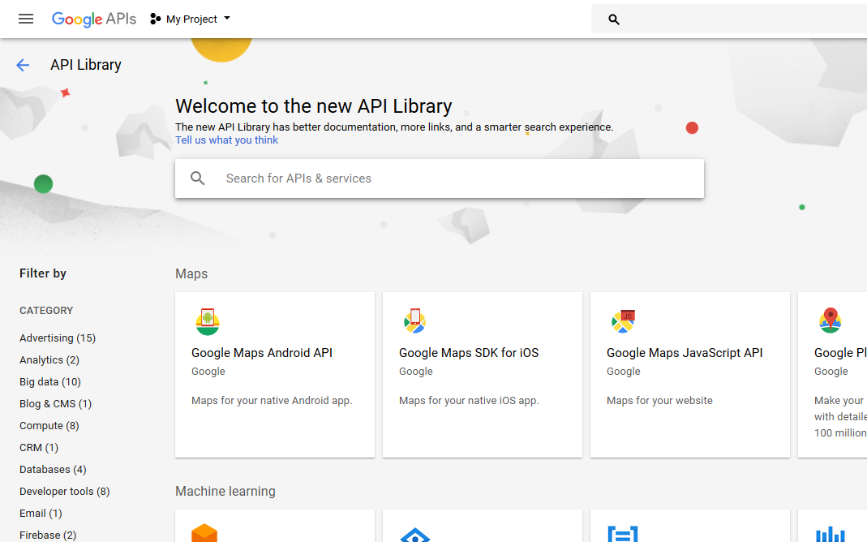Click the API Library page title
Viewport: 867px width, 542px height.
pyautogui.click(x=86, y=65)
